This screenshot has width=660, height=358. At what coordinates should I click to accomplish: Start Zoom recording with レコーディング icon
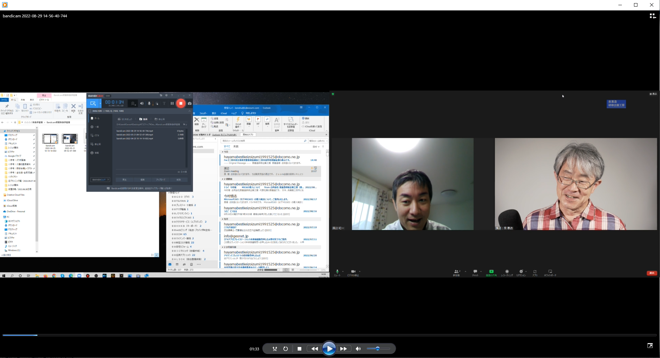tap(507, 273)
